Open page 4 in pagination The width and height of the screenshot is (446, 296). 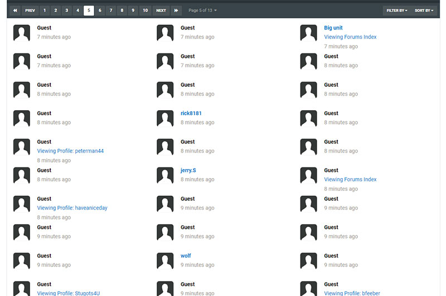click(x=77, y=11)
